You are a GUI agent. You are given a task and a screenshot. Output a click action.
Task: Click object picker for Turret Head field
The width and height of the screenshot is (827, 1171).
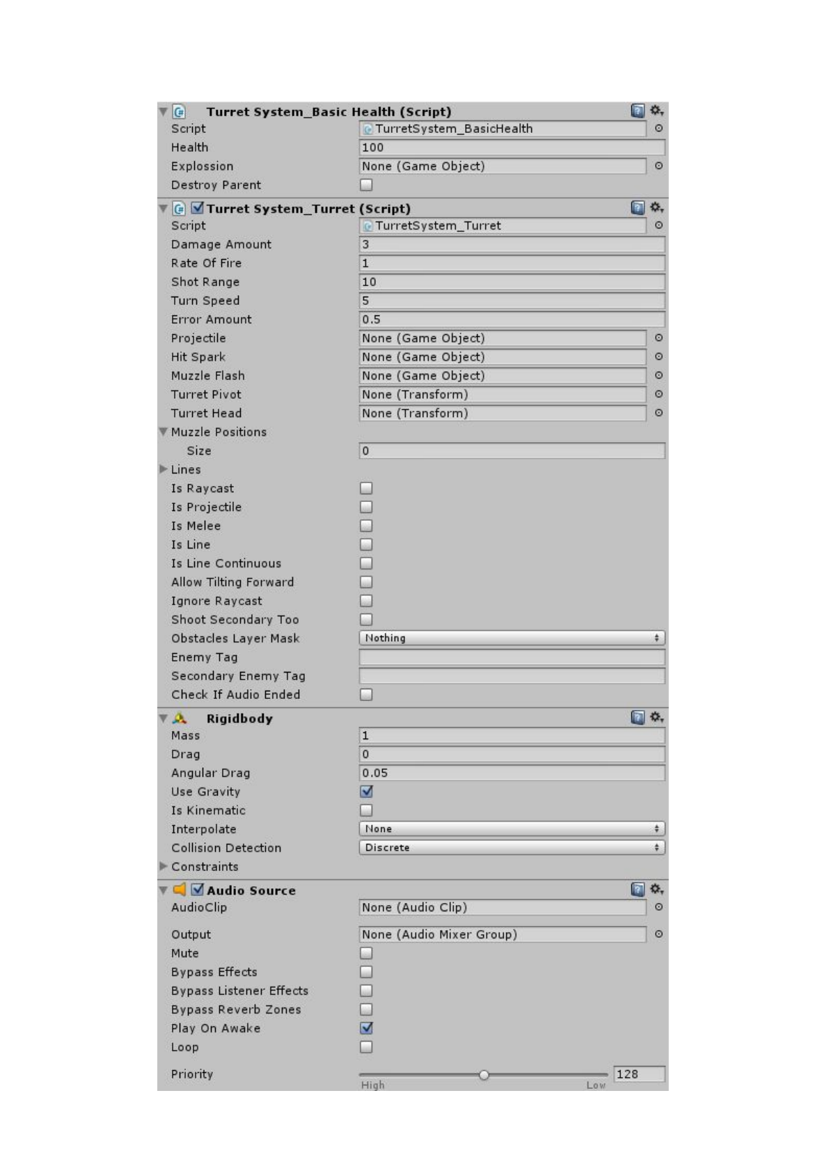[659, 413]
